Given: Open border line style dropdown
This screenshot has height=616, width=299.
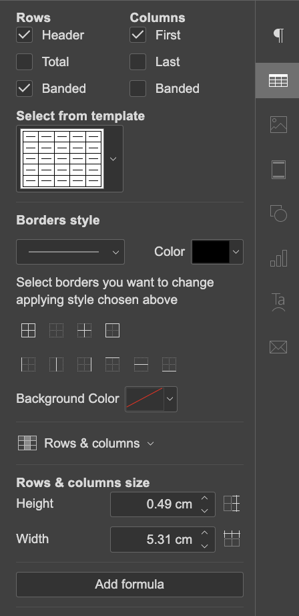Looking at the screenshot, I should click(70, 252).
